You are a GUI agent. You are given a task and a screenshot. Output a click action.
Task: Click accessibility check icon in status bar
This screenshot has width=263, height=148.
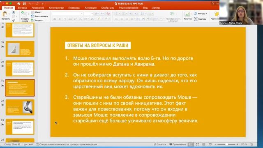[x=37, y=144]
